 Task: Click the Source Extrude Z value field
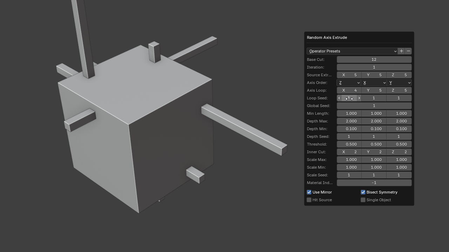tap(399, 75)
